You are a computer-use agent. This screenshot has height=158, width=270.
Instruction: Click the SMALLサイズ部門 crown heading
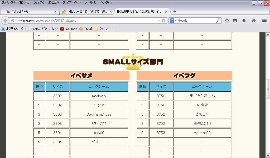tap(133, 62)
